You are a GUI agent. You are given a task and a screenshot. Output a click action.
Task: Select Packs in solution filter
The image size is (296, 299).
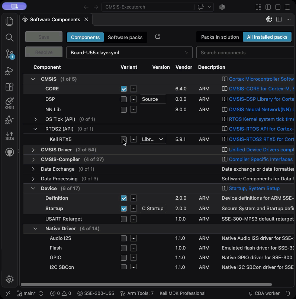[220, 37]
